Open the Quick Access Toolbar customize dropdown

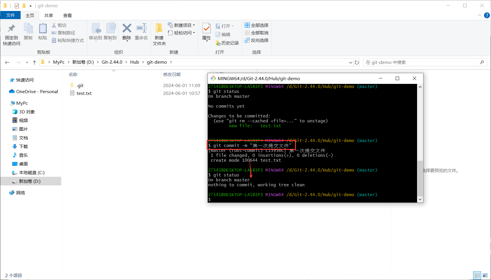click(x=30, y=6)
